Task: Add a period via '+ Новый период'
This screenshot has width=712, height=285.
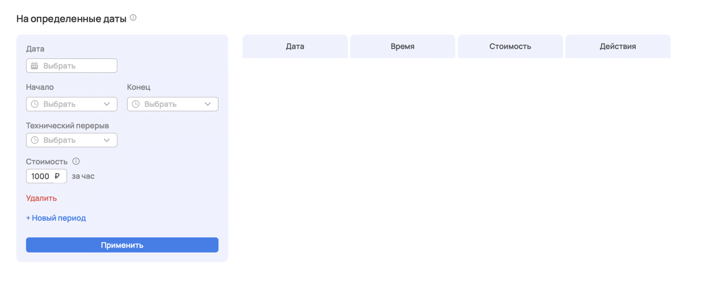Action: pyautogui.click(x=56, y=218)
